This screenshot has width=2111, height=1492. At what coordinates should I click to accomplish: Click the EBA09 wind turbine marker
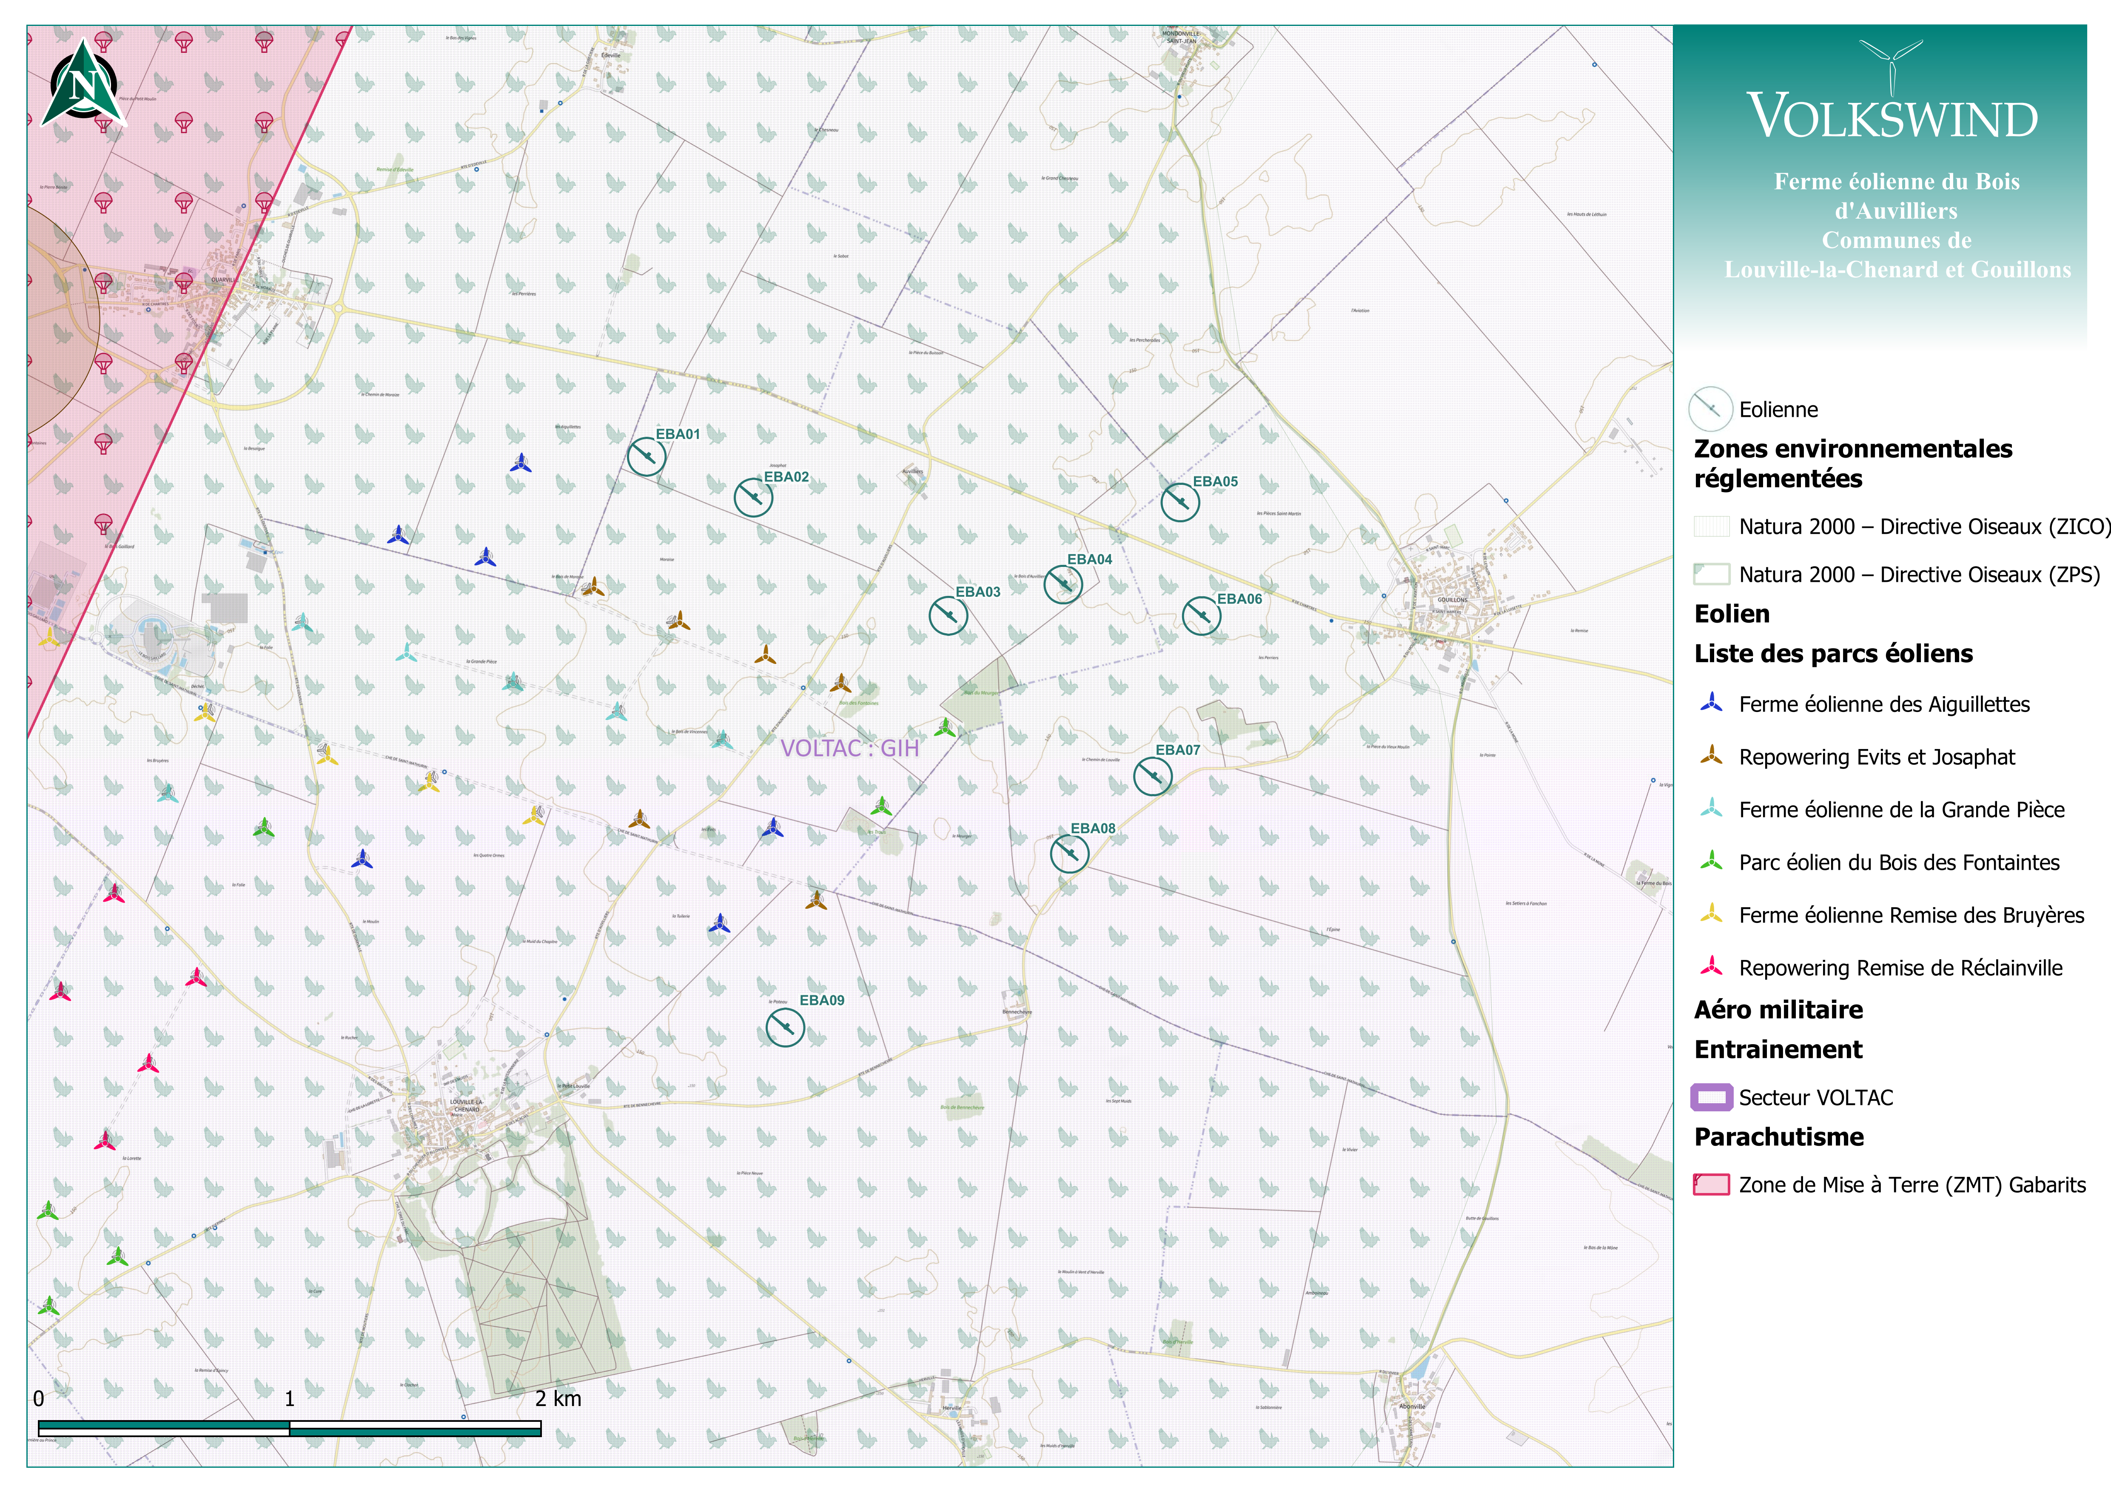(x=785, y=1027)
